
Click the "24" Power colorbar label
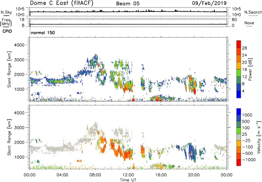(244, 55)
